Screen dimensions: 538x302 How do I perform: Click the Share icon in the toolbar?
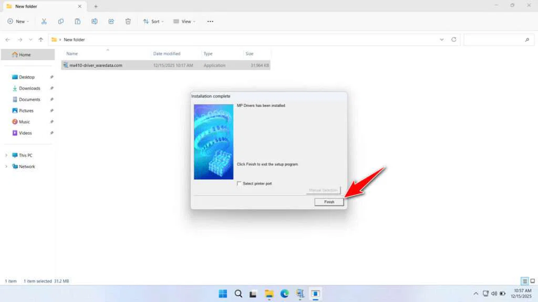[x=111, y=21]
